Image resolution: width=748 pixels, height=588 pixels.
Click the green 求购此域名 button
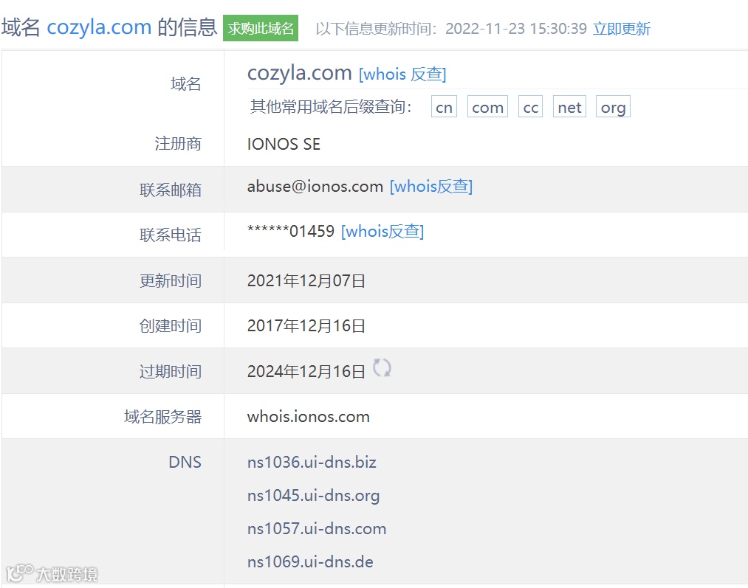[x=261, y=28]
